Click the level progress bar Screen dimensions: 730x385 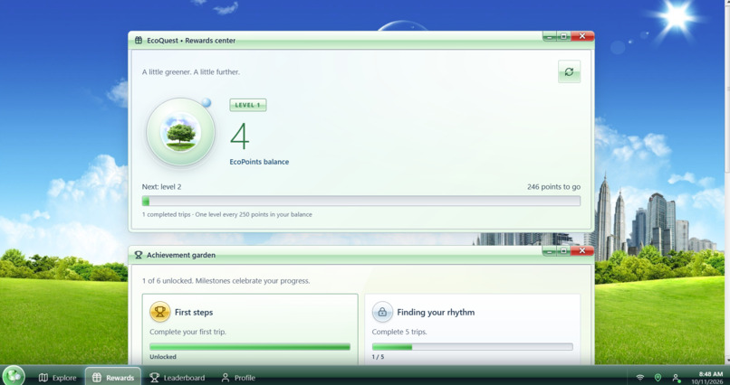(x=360, y=201)
